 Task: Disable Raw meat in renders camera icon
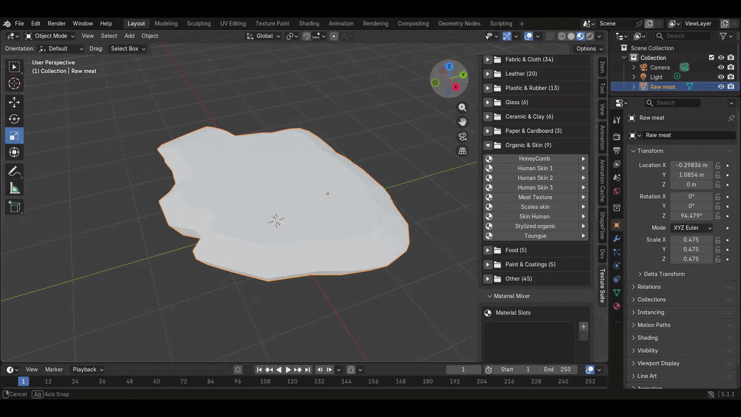pyautogui.click(x=731, y=86)
